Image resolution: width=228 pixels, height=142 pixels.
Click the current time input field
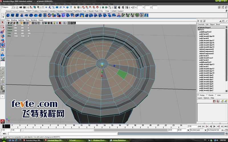pyautogui.click(x=192, y=126)
